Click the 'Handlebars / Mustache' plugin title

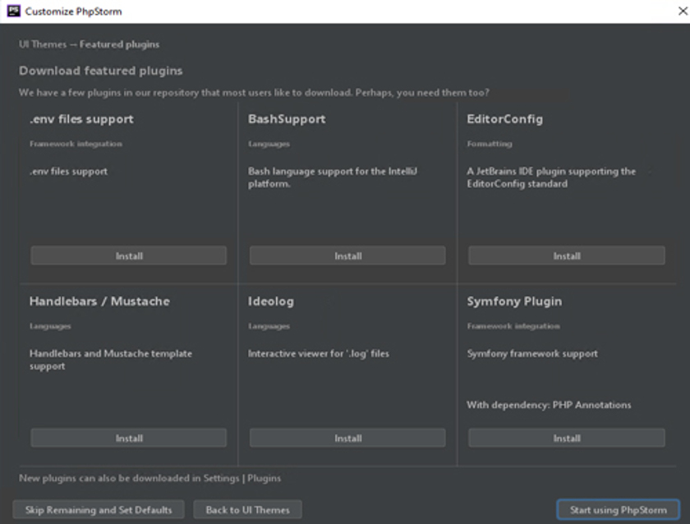click(99, 301)
